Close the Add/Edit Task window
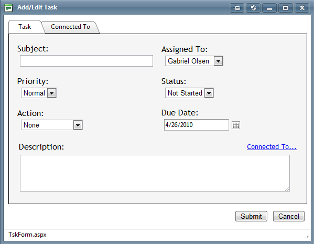314x244 pixels. pyautogui.click(x=302, y=8)
